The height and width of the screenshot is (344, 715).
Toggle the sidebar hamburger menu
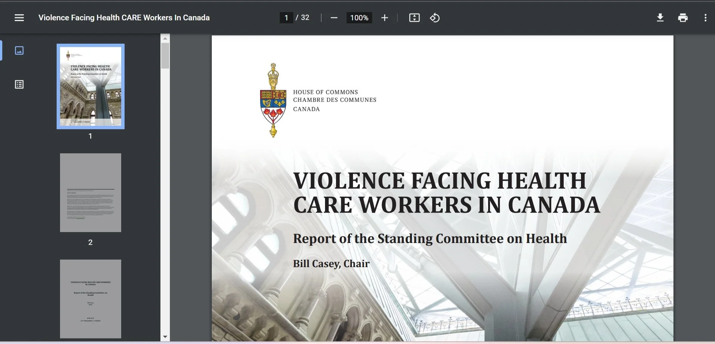coord(19,18)
